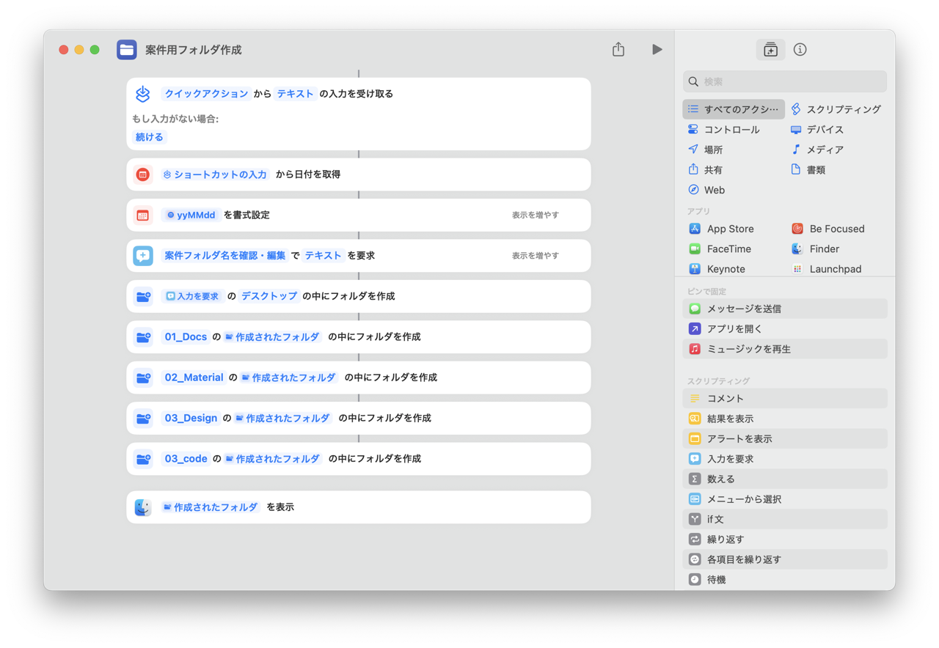The image size is (939, 648).
Task: Open the 書類 category
Action: point(808,170)
